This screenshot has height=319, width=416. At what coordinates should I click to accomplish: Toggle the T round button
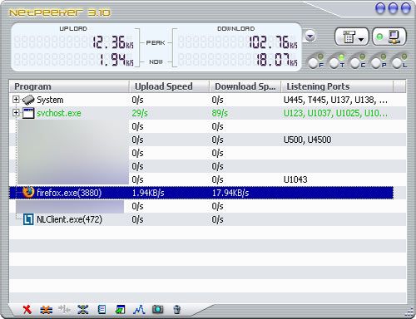click(334, 63)
